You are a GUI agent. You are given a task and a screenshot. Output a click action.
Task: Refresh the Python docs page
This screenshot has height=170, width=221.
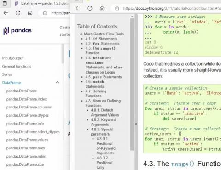(x=90, y=8)
